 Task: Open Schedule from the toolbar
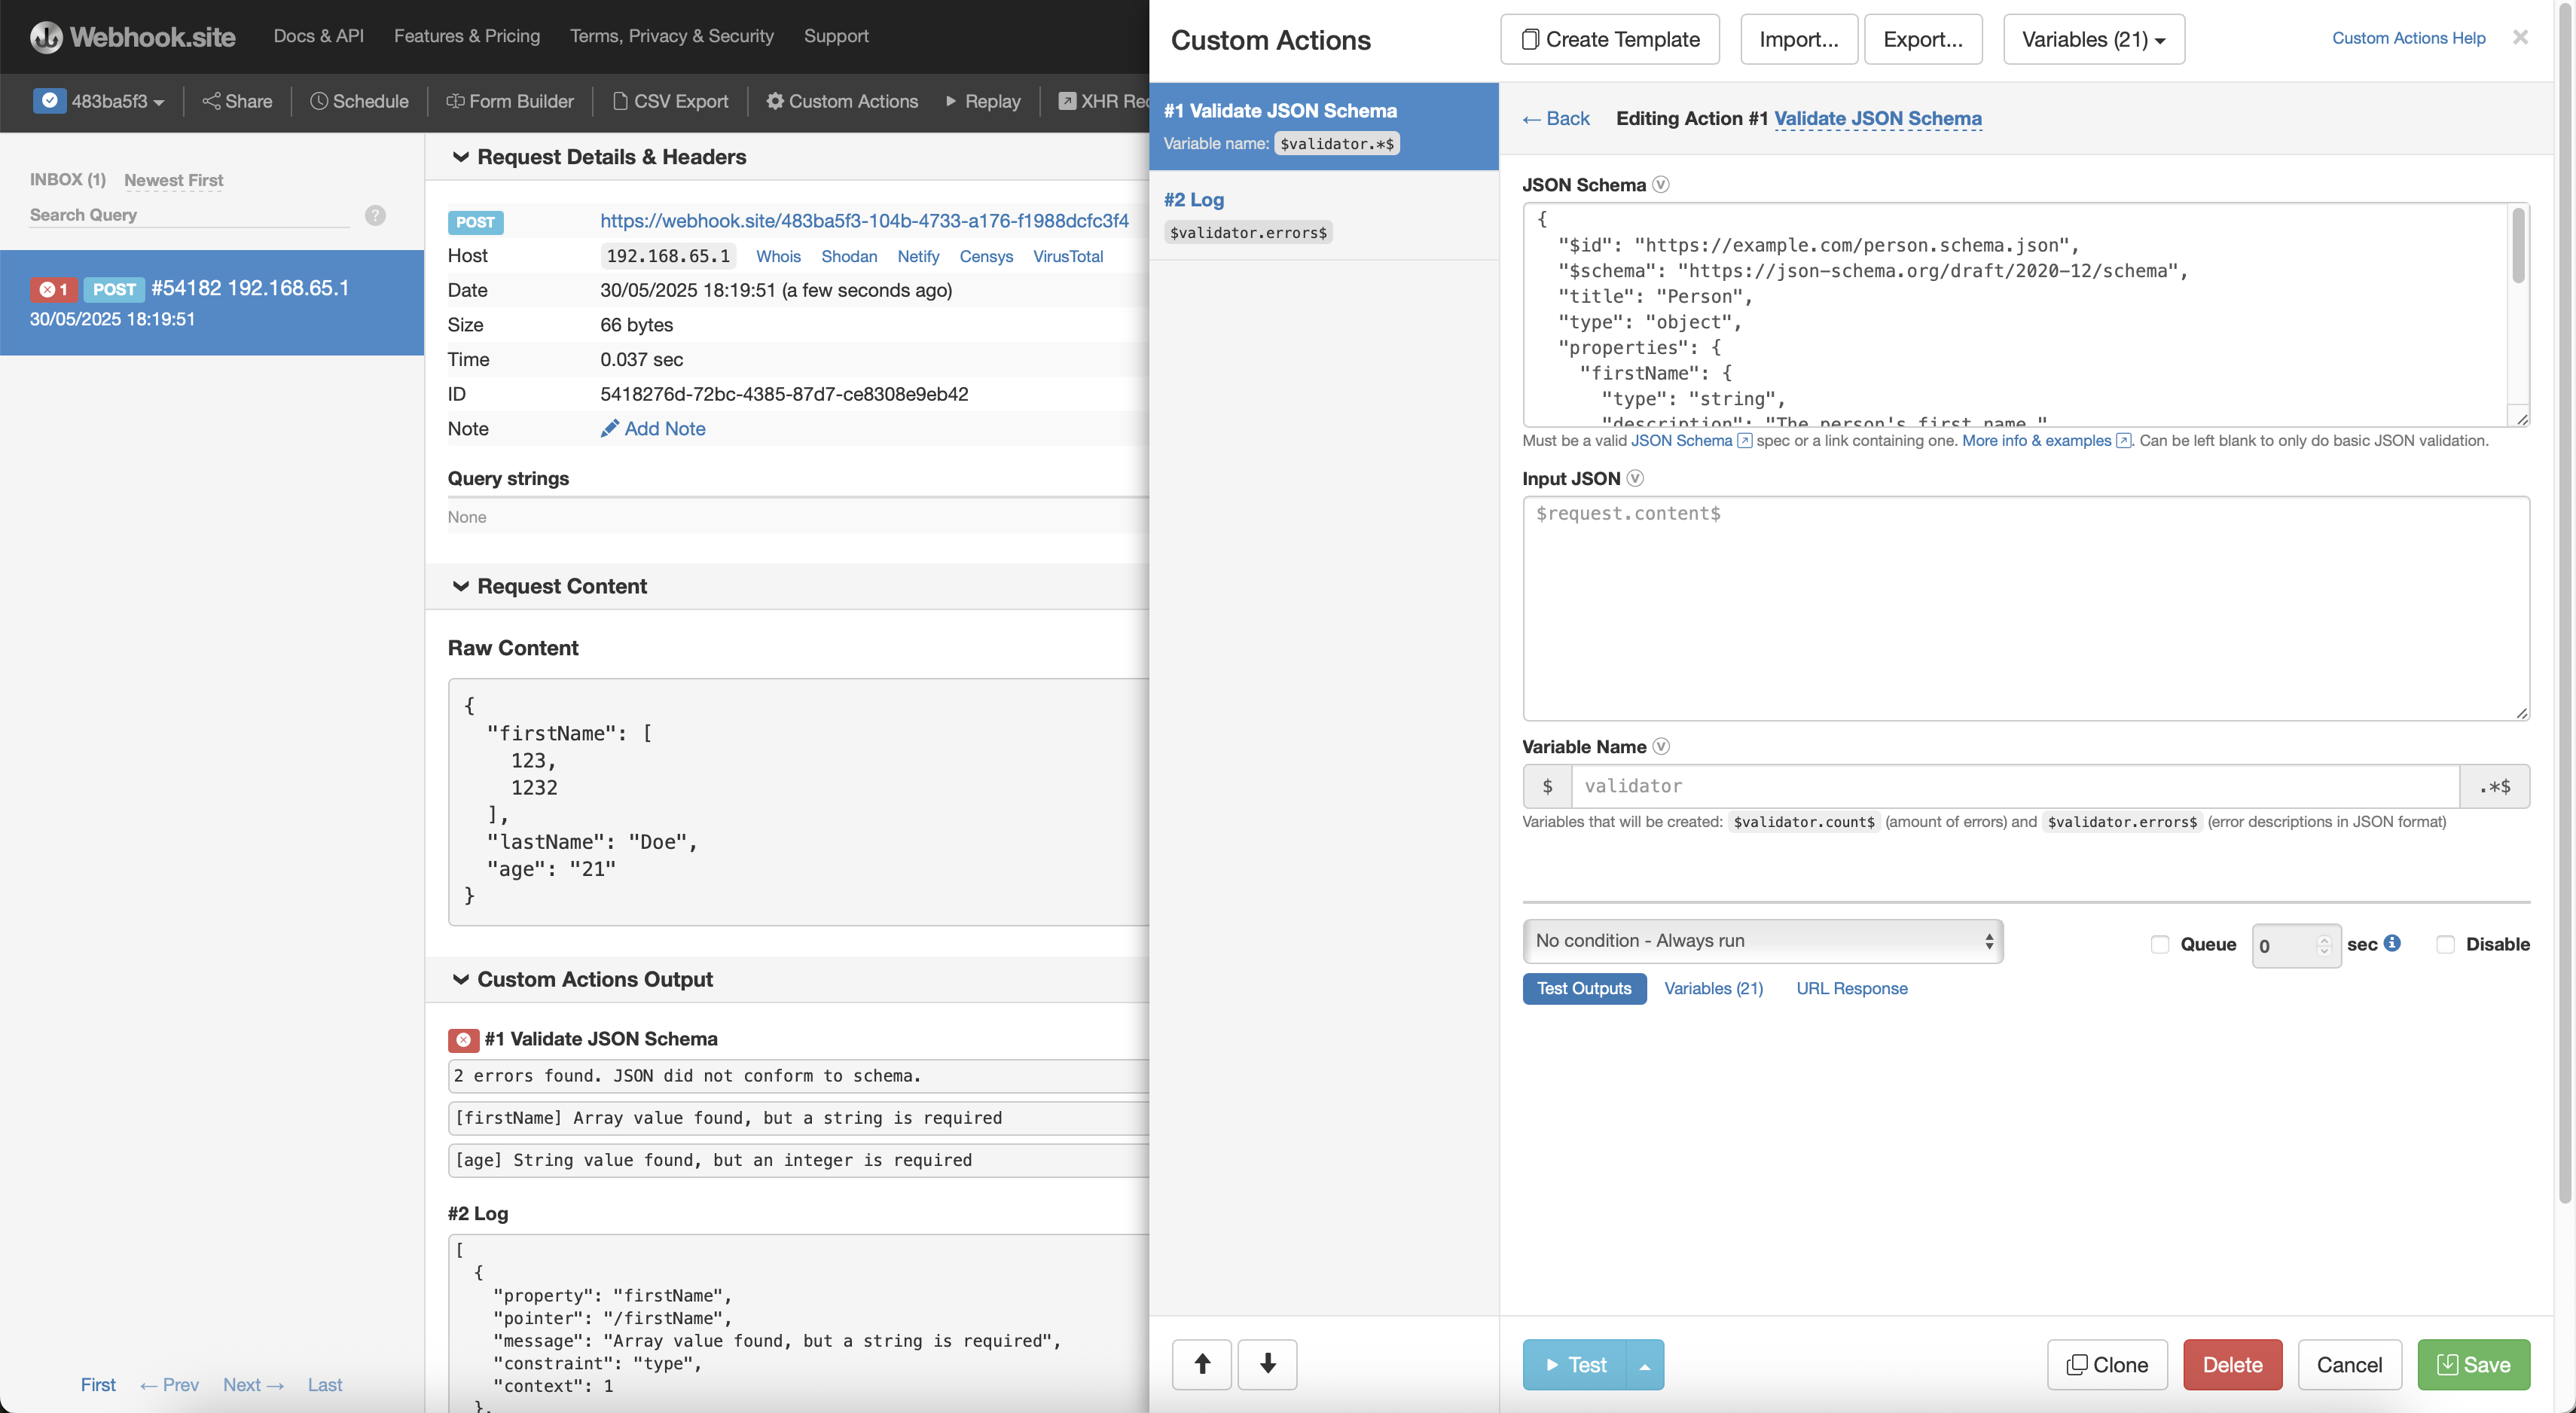tap(359, 101)
